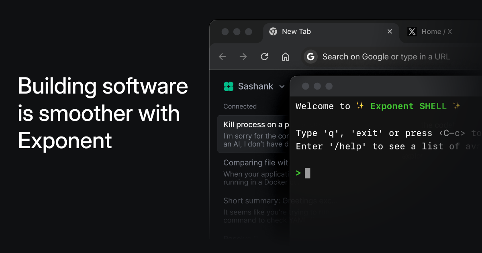482x253 pixels.
Task: Open the browser home icon
Action: click(286, 57)
